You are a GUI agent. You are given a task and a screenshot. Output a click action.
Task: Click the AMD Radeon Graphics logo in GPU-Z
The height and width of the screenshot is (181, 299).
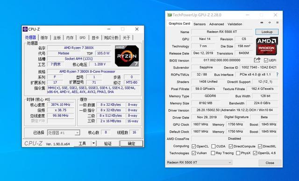tap(267, 46)
